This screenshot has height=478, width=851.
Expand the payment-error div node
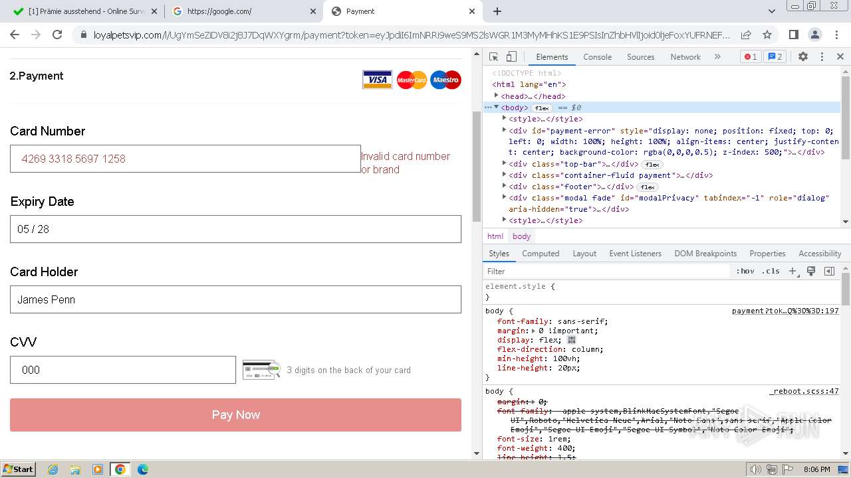coord(505,130)
